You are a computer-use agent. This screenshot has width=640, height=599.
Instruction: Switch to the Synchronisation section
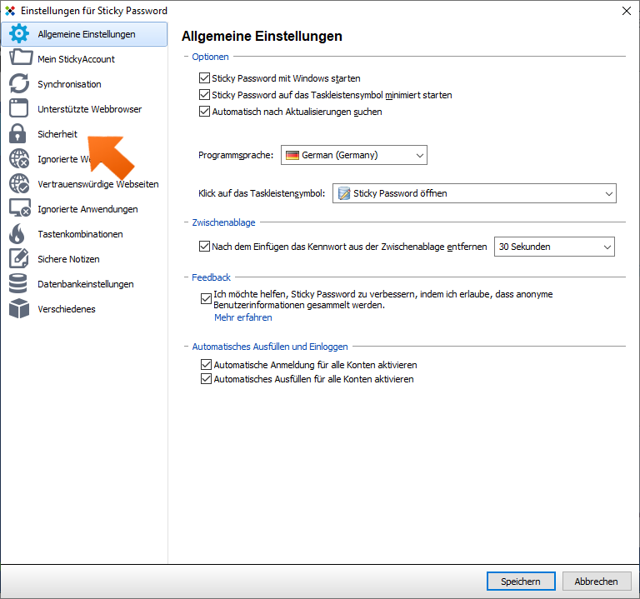point(84,84)
